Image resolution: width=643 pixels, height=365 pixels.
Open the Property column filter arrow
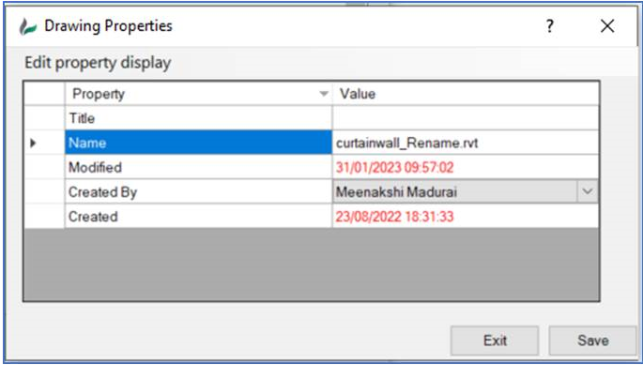pos(324,94)
